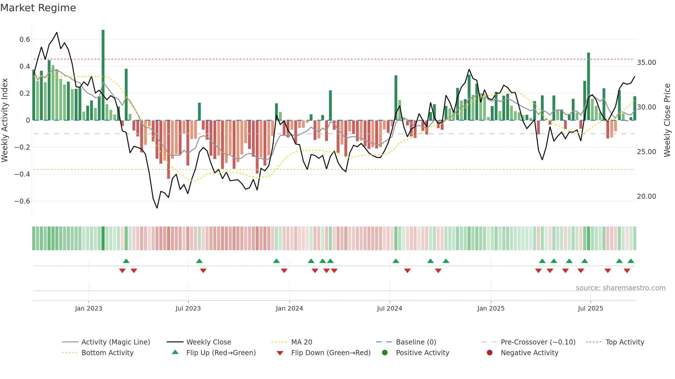Click the 35.00 price axis tick
The image size is (675, 379).
pos(647,62)
